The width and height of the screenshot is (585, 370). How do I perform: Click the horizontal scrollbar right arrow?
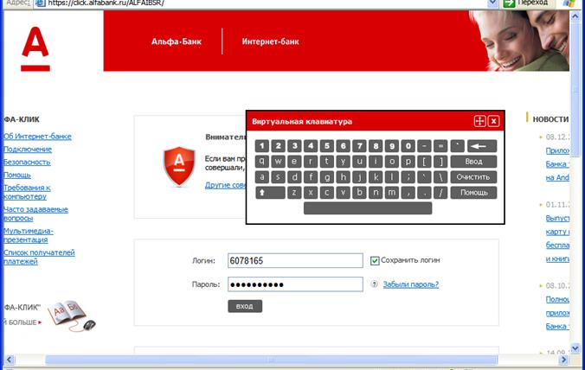(x=563, y=360)
